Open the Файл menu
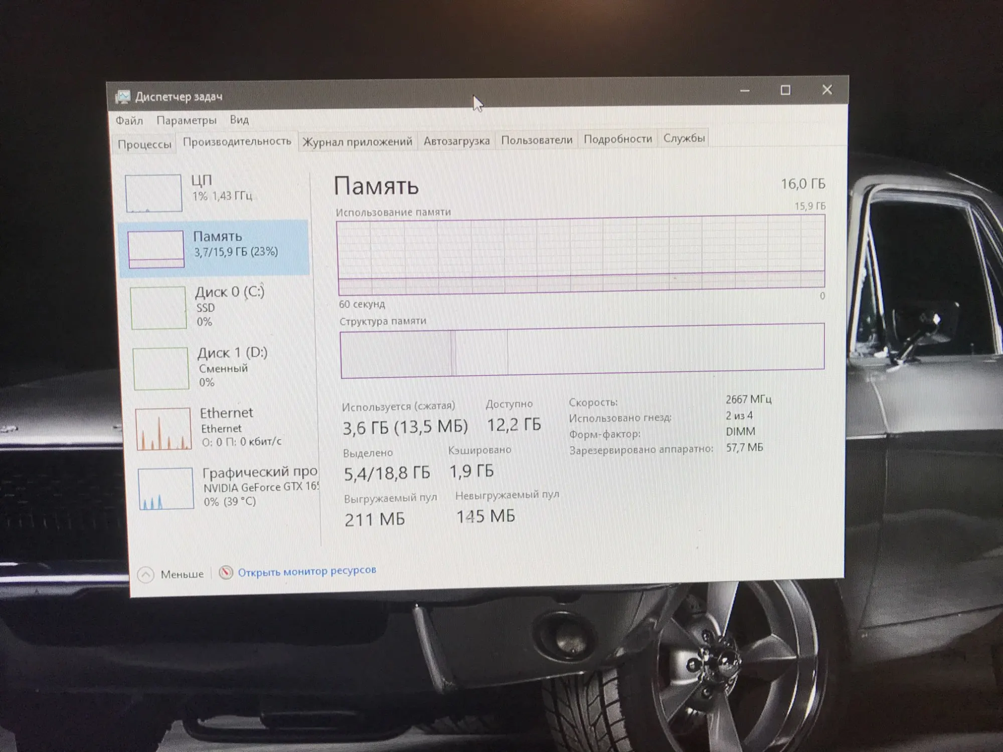 pyautogui.click(x=129, y=121)
